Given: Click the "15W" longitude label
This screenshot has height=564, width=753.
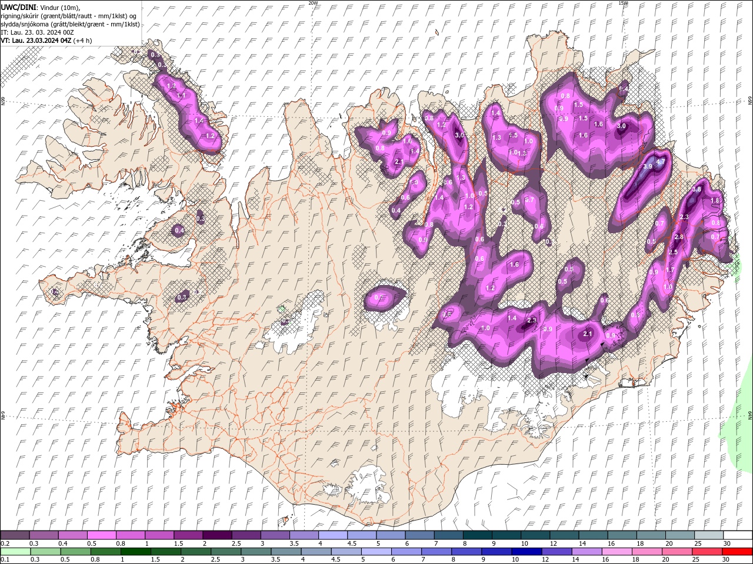Looking at the screenshot, I should (624, 3).
